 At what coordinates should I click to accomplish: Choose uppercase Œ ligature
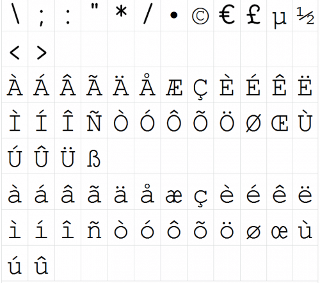pos(280,120)
